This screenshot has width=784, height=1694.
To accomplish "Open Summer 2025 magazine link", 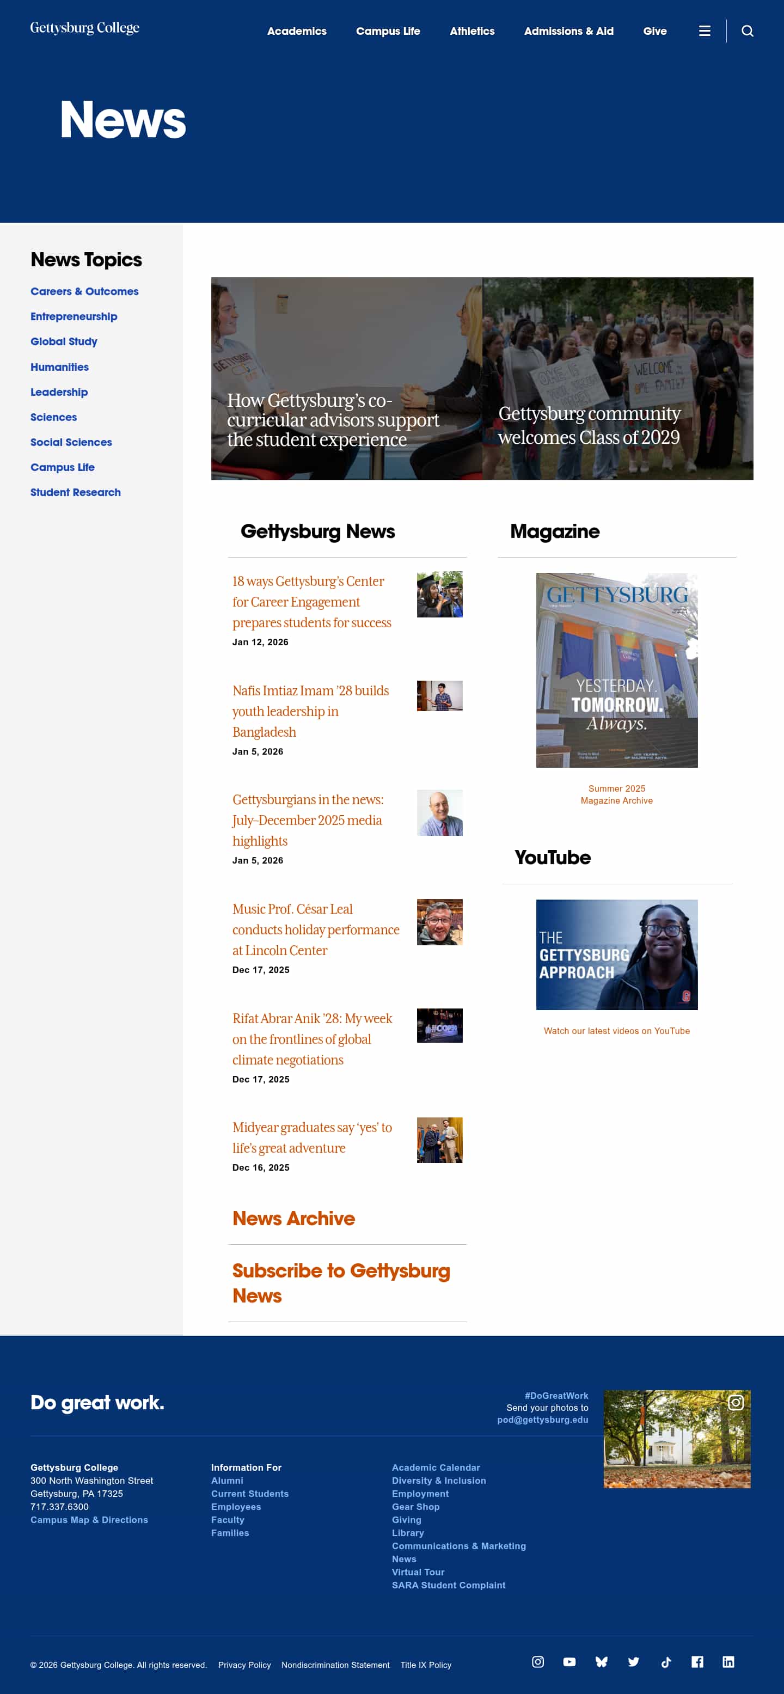I will [x=616, y=788].
